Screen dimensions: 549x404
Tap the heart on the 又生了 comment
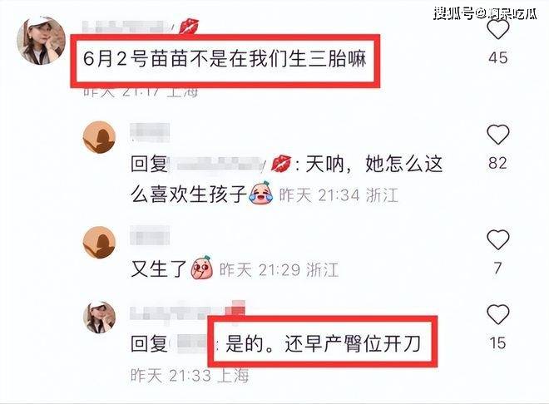click(498, 239)
